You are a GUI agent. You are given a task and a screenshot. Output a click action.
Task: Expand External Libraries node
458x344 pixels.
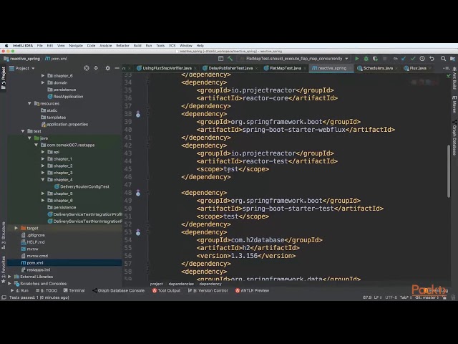click(9, 277)
